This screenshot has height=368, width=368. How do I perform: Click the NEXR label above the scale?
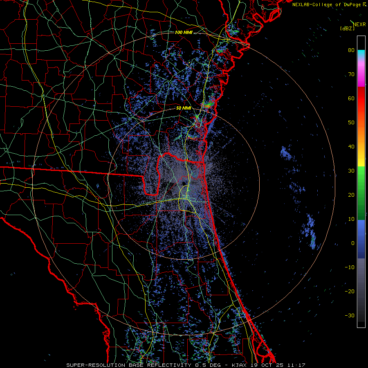pos(359,25)
